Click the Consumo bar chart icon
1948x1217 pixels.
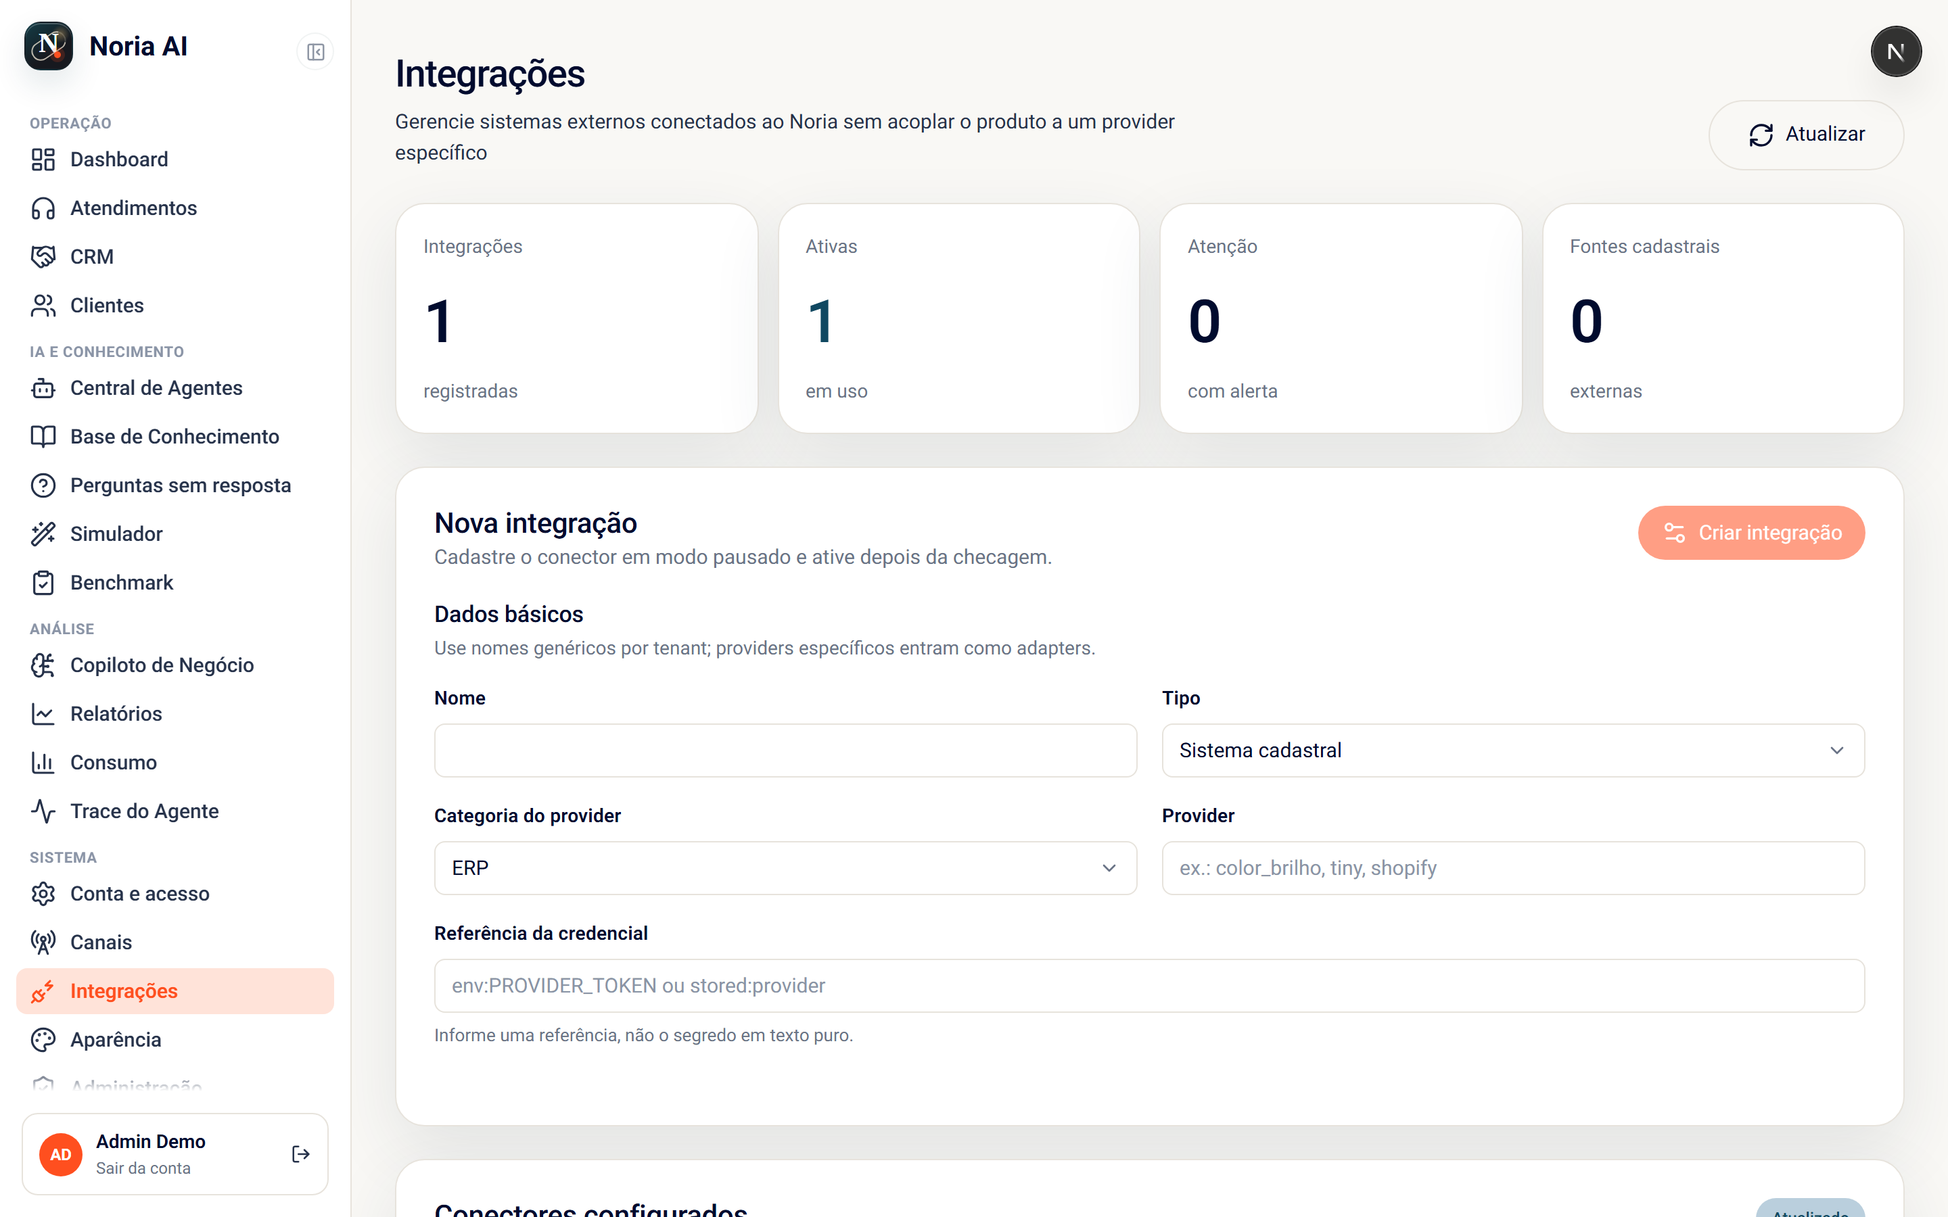coord(43,763)
